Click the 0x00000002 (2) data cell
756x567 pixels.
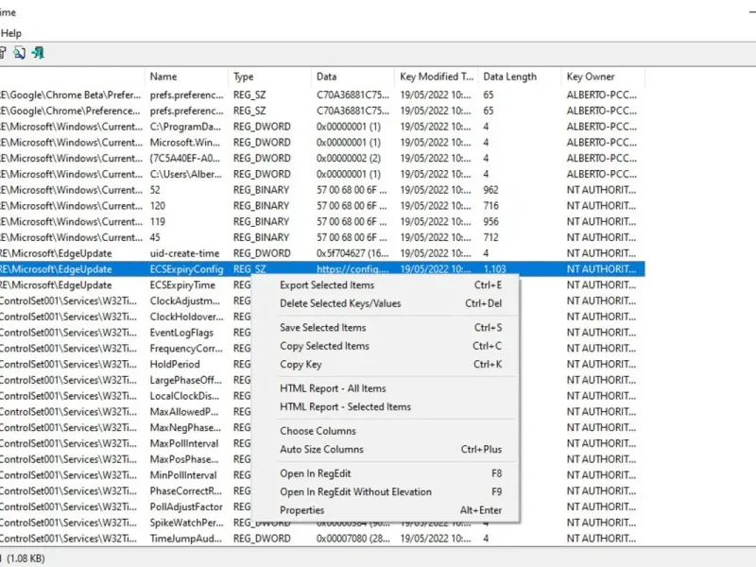pyautogui.click(x=349, y=158)
